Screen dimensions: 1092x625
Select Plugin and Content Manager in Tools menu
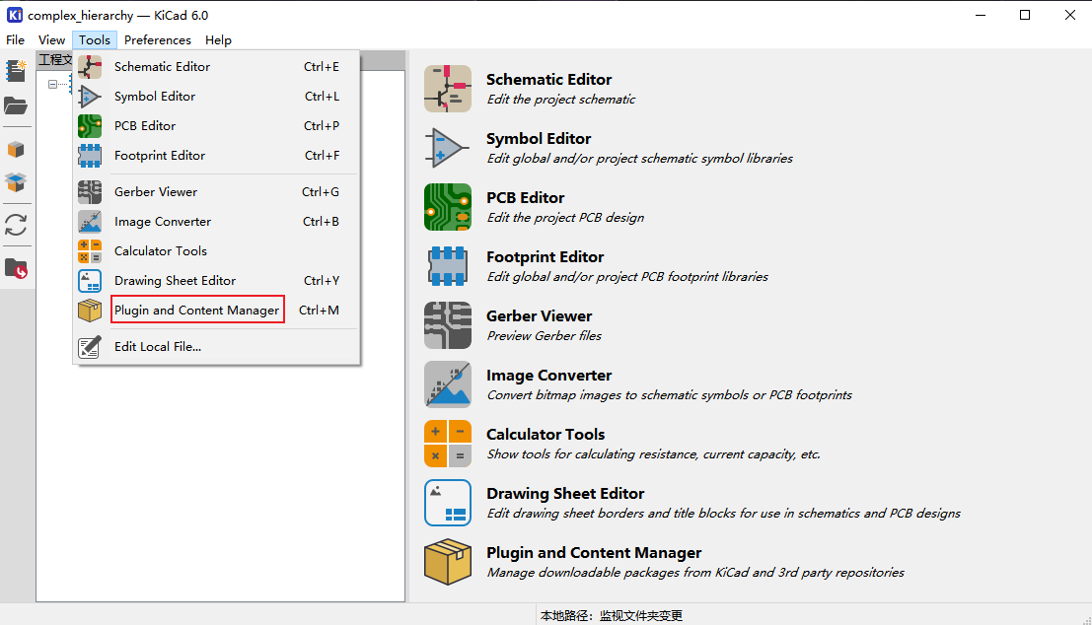click(197, 311)
